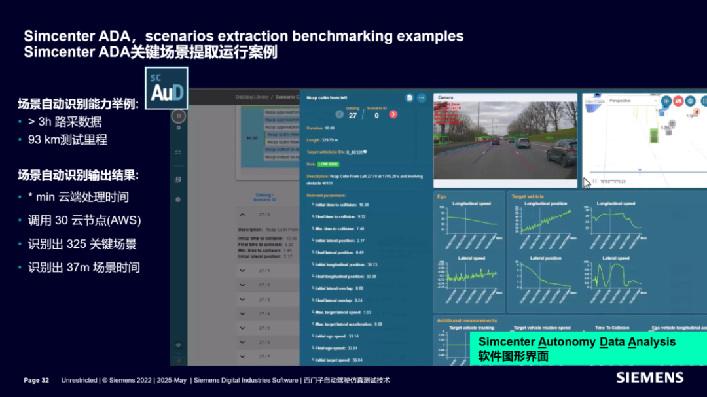Click 'Max. target lateral speed: 1.03' parameter
Viewport: 707px width, 397px height.
click(342, 312)
